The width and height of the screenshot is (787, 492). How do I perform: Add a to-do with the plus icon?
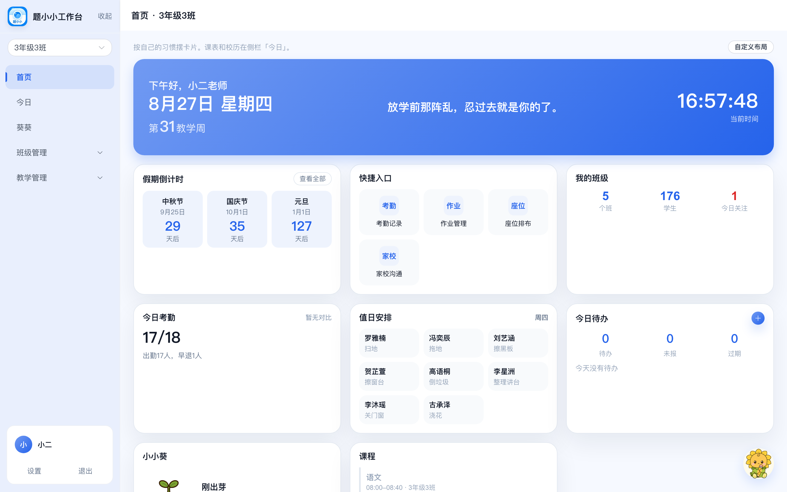tap(758, 318)
